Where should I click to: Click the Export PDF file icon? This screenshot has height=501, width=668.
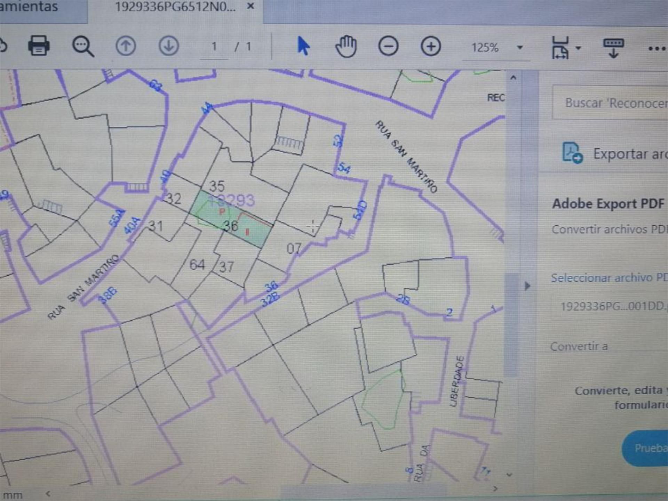pos(572,152)
